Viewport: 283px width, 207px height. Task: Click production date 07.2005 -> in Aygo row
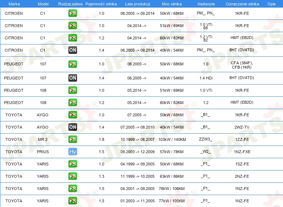click(137, 115)
